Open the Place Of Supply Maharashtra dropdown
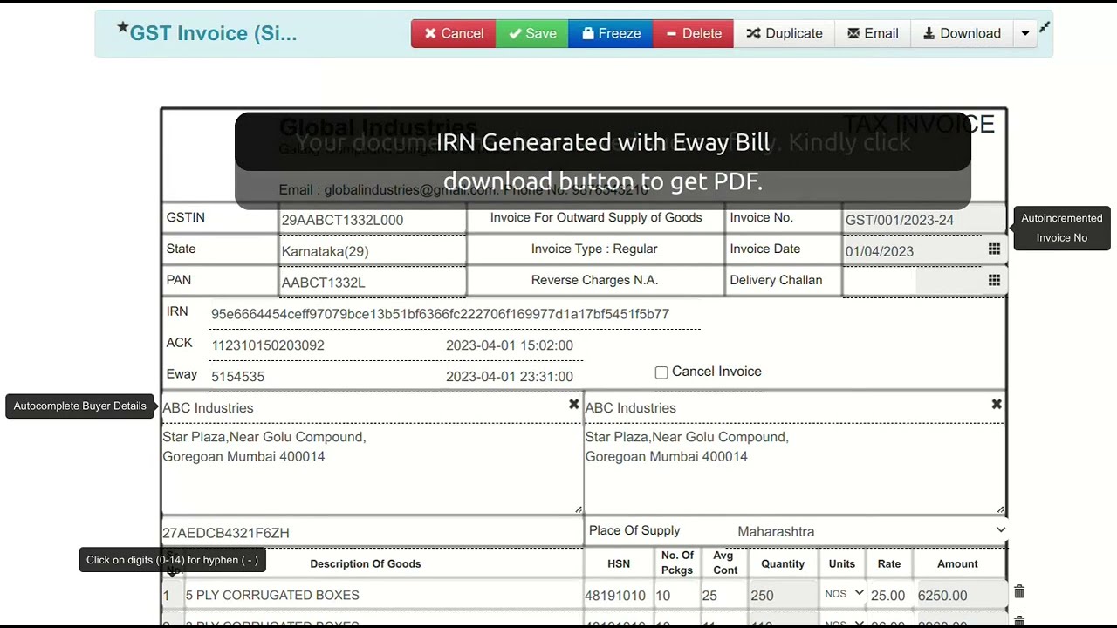1117x628 pixels. tap(871, 530)
